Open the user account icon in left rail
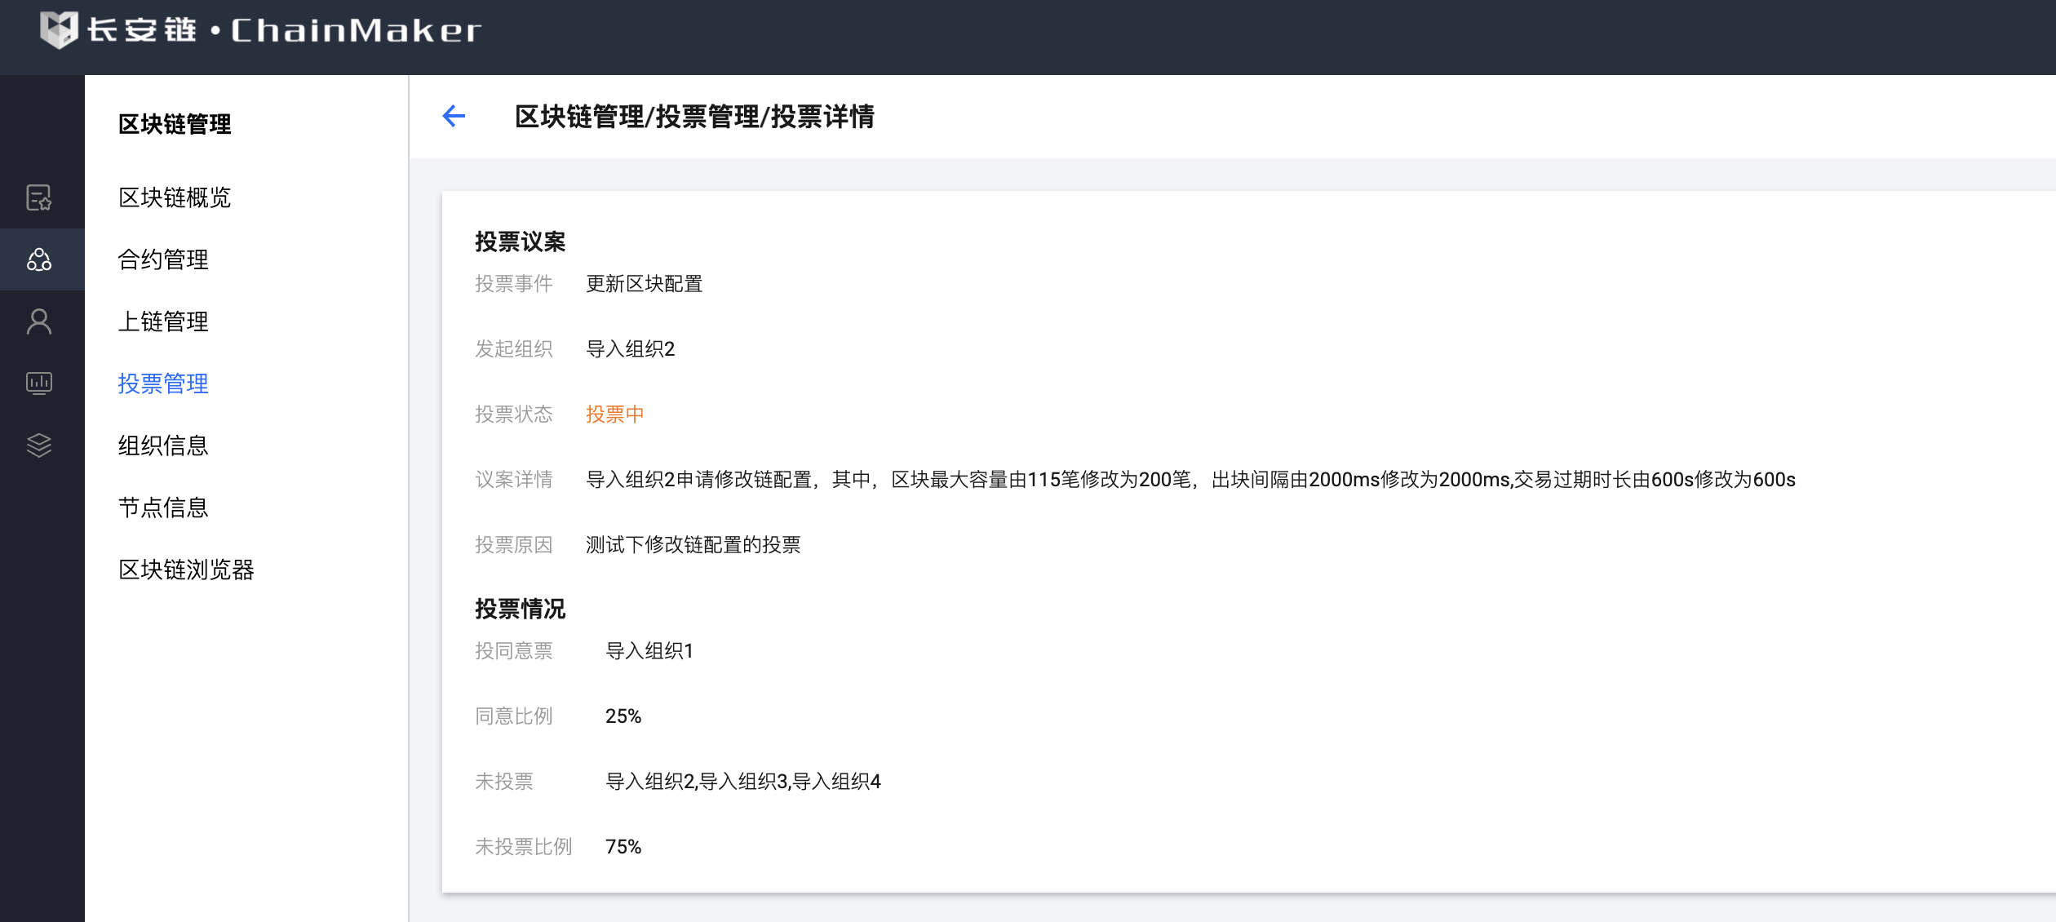This screenshot has width=2056, height=922. tap(39, 321)
